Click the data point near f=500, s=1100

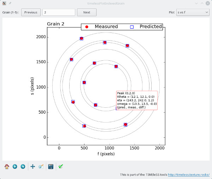click(84, 83)
